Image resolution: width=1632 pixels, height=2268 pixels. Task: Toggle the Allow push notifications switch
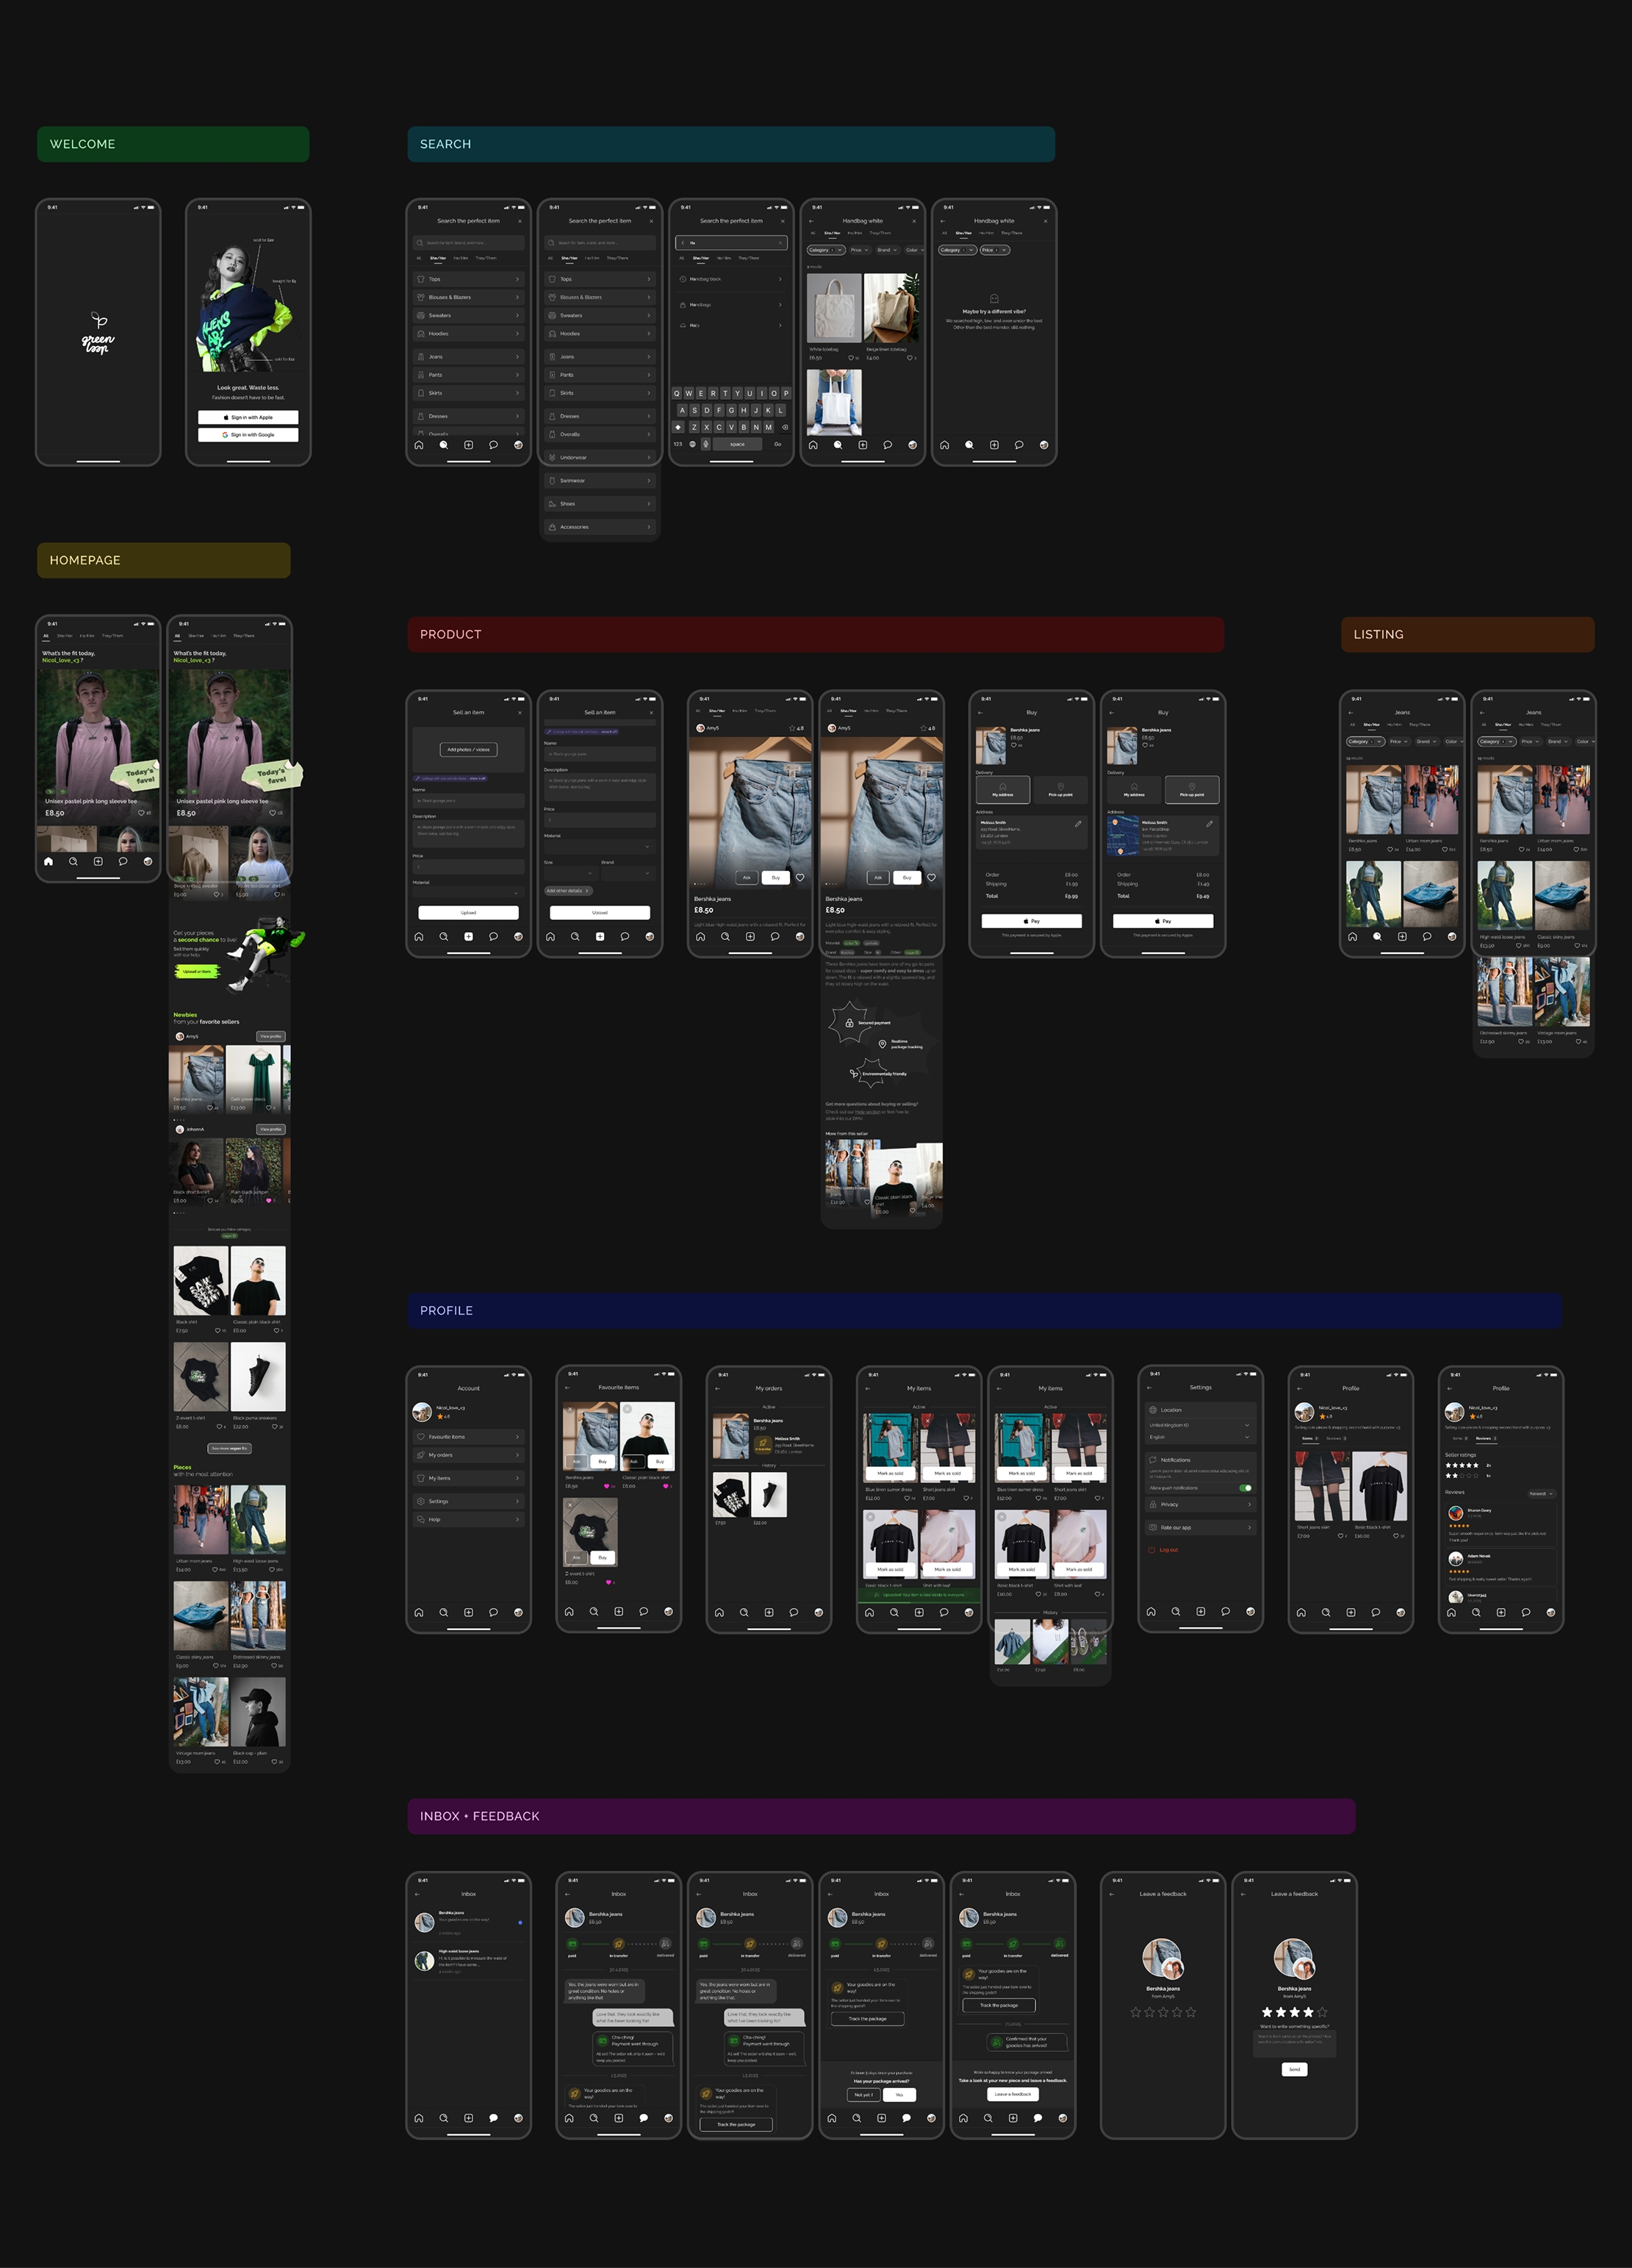[x=1246, y=1488]
